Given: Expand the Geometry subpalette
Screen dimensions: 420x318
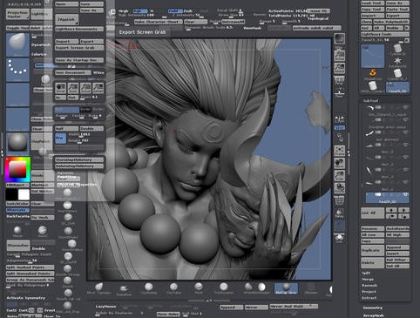Looking at the screenshot, I should 373,308.
